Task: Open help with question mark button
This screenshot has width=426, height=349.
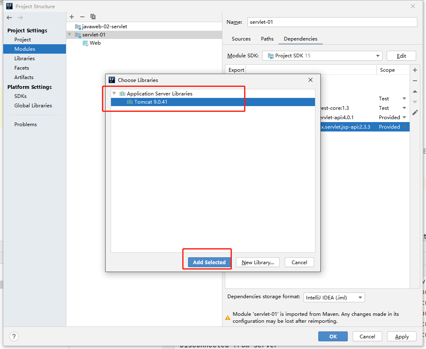Action: pos(14,337)
